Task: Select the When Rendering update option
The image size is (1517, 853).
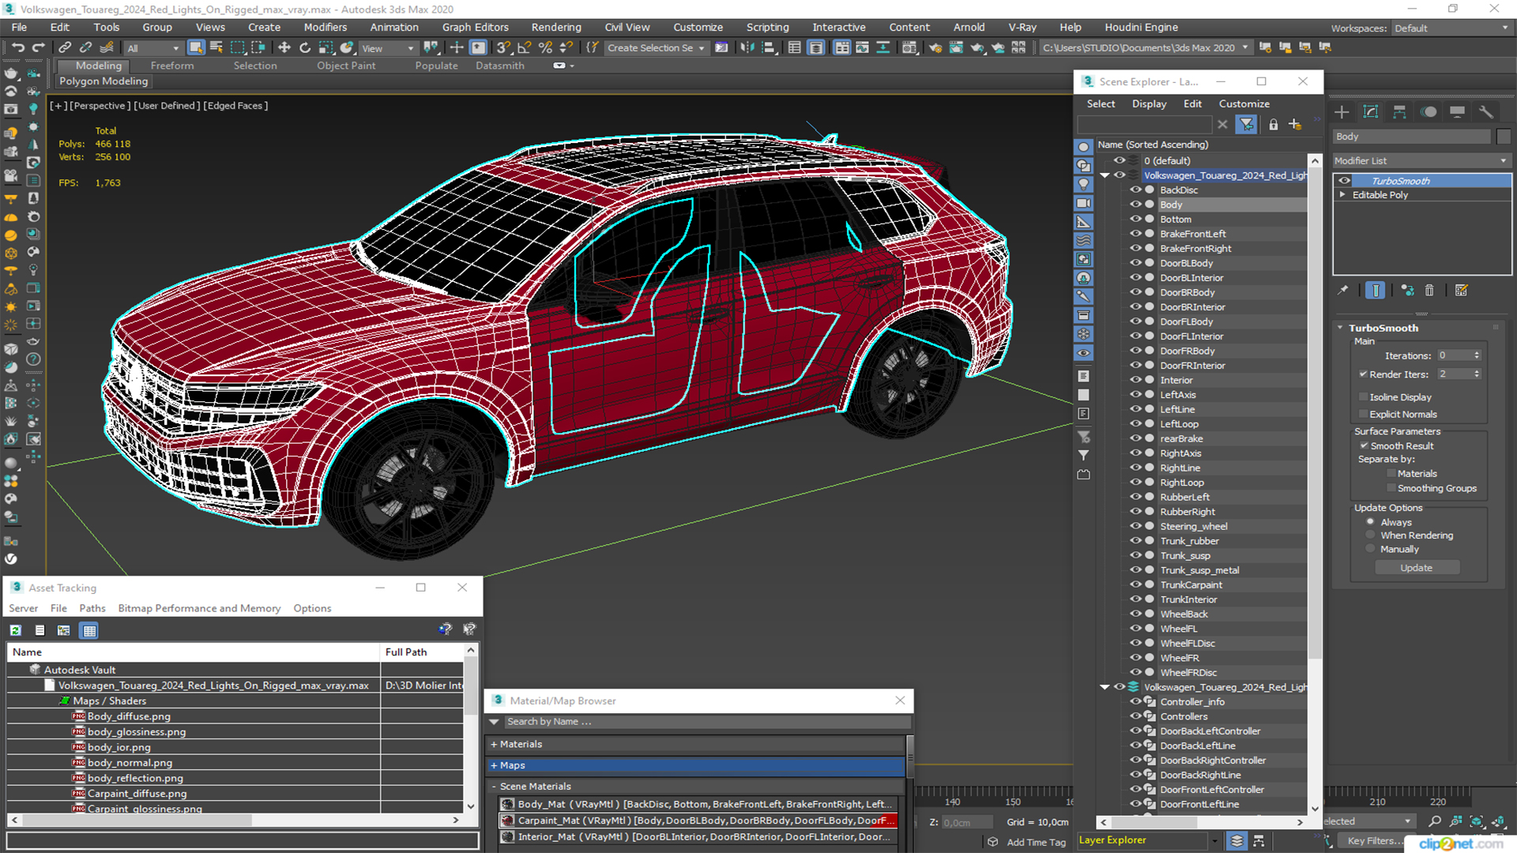Action: 1370,535
